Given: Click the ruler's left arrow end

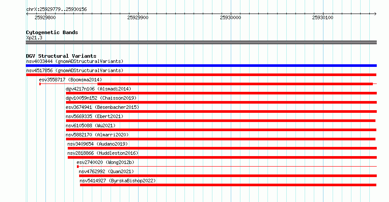Looking at the screenshot, I should point(27,14).
